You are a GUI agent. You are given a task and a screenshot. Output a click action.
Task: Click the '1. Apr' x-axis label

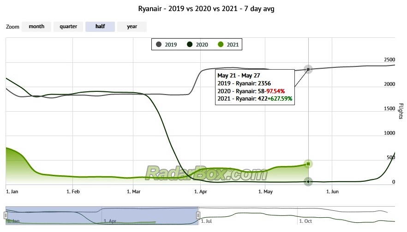[200, 191]
